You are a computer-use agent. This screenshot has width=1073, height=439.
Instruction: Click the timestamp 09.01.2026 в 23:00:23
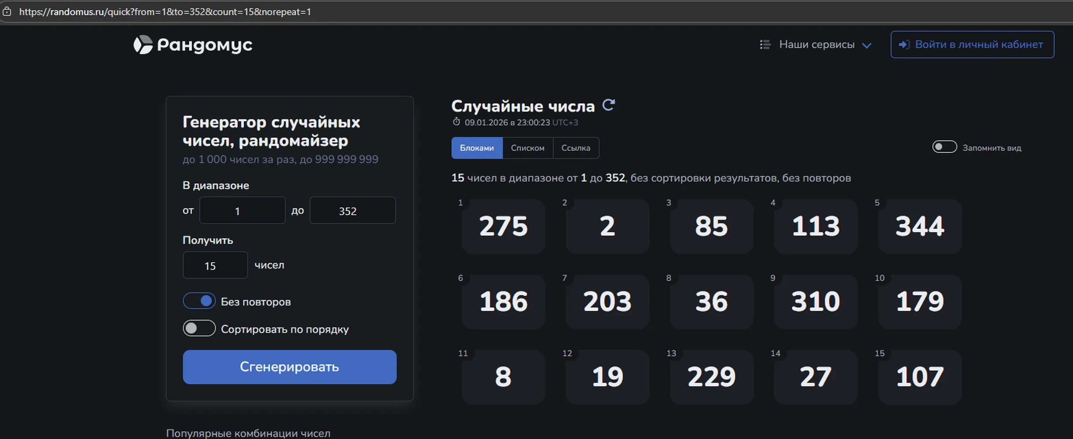pos(507,122)
